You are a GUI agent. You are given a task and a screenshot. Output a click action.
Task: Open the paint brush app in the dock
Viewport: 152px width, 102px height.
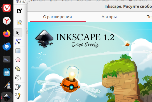click(7, 85)
